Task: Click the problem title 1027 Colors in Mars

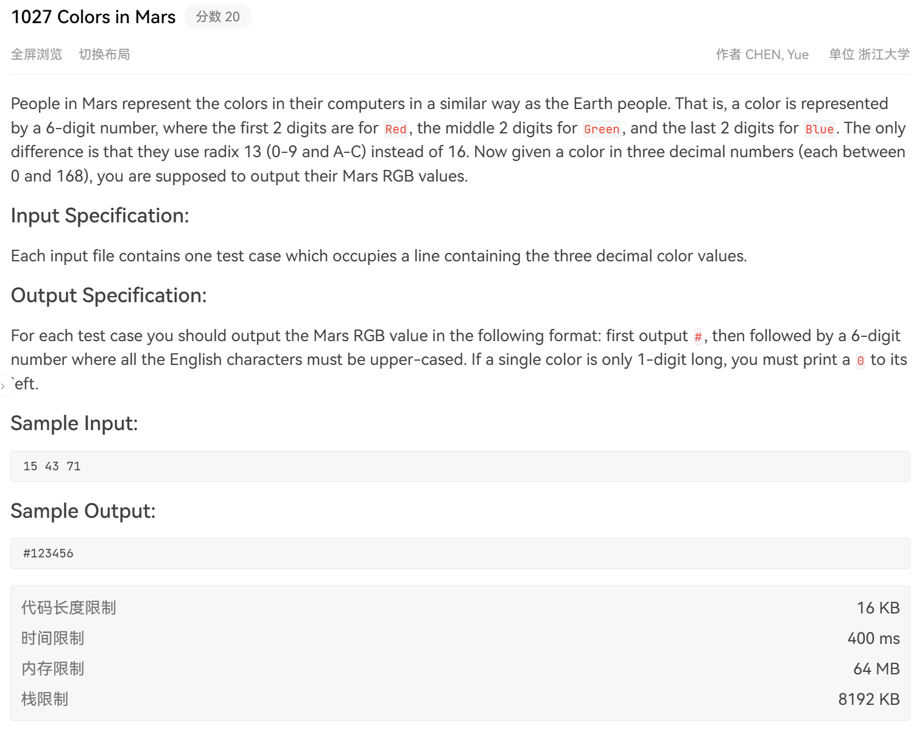Action: (93, 16)
